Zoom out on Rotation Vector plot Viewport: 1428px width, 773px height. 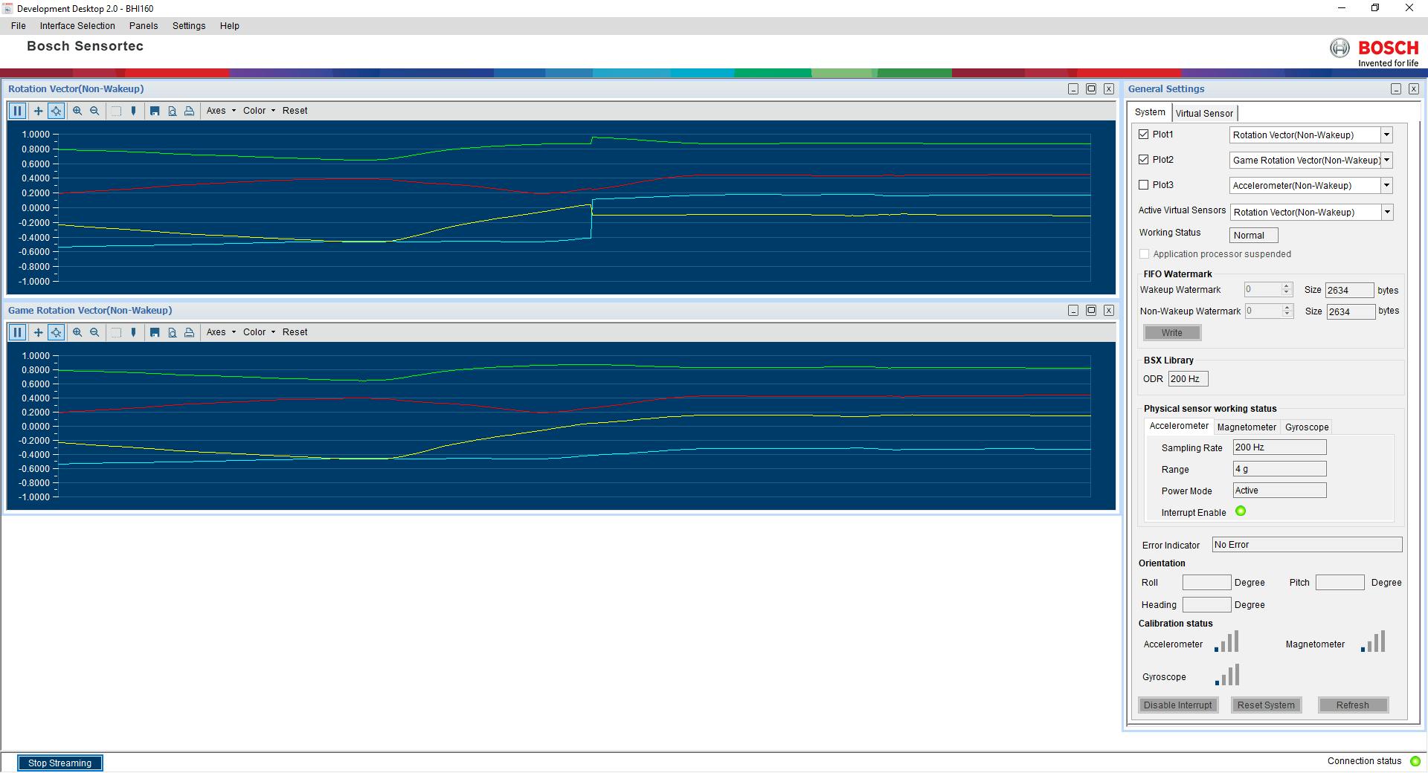94,111
